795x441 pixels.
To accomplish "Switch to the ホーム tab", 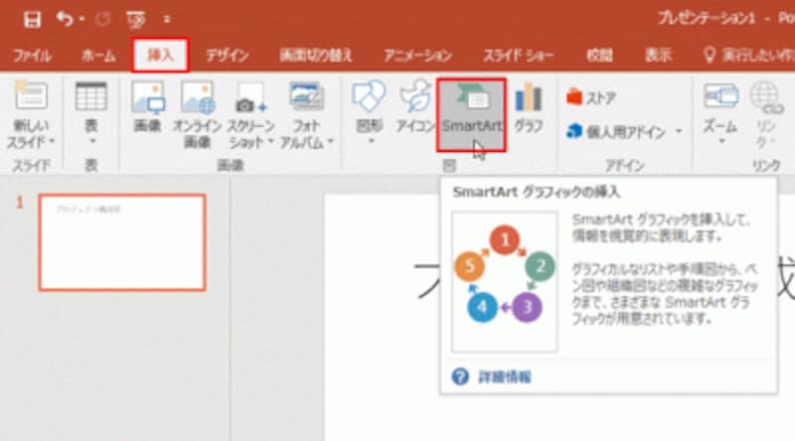I will [x=98, y=55].
